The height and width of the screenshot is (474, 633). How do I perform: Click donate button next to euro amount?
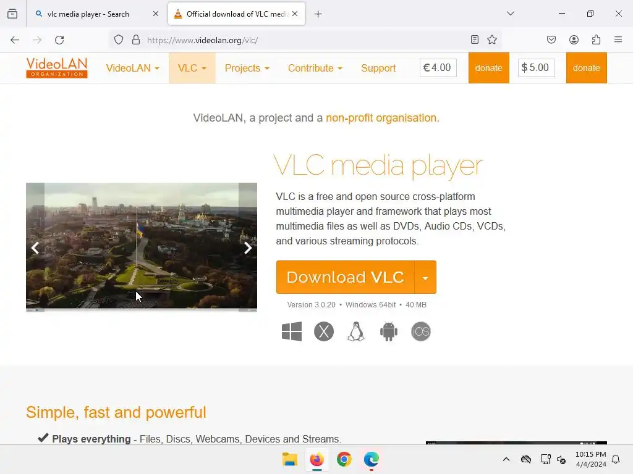[489, 68]
